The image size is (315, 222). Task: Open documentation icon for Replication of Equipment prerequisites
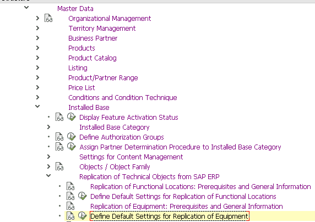[70, 206]
